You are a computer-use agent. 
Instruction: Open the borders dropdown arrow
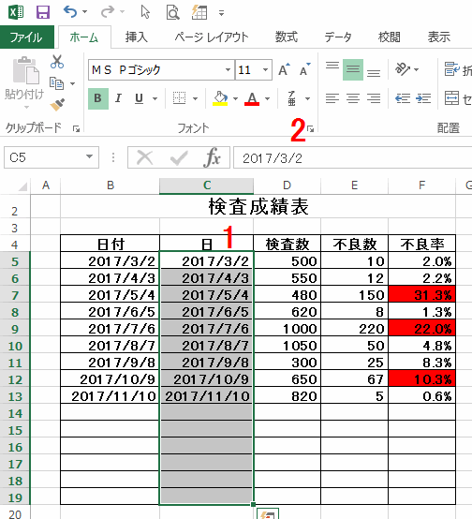tap(196, 98)
